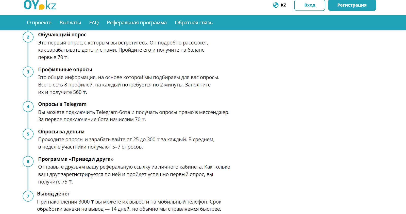Click text 'в неделю участники получают 5–7 опросов.'
Image resolution: width=406 pixels, height=214 pixels.
[91, 147]
